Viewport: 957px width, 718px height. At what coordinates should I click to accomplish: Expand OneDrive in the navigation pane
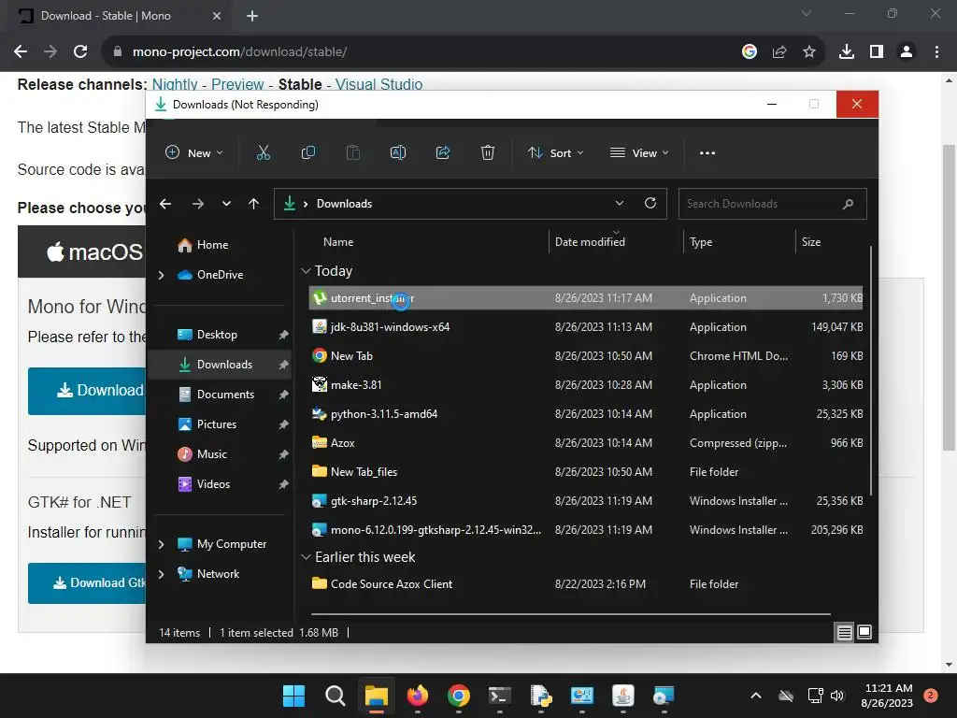tap(161, 276)
